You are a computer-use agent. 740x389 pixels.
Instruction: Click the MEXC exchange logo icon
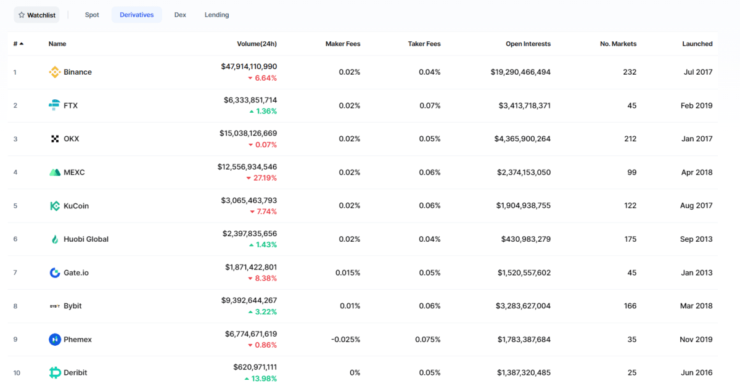tap(54, 172)
